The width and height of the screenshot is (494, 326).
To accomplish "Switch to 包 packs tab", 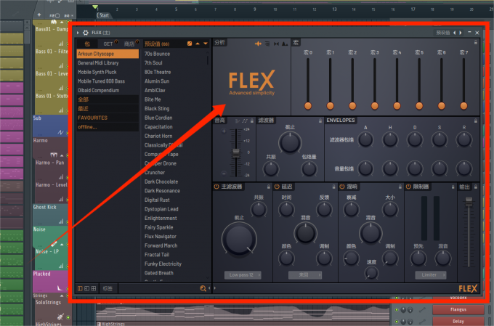I will click(87, 44).
